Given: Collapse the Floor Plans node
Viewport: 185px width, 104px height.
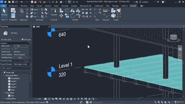Looking at the screenshot, I should pyautogui.click(x=4, y=93).
